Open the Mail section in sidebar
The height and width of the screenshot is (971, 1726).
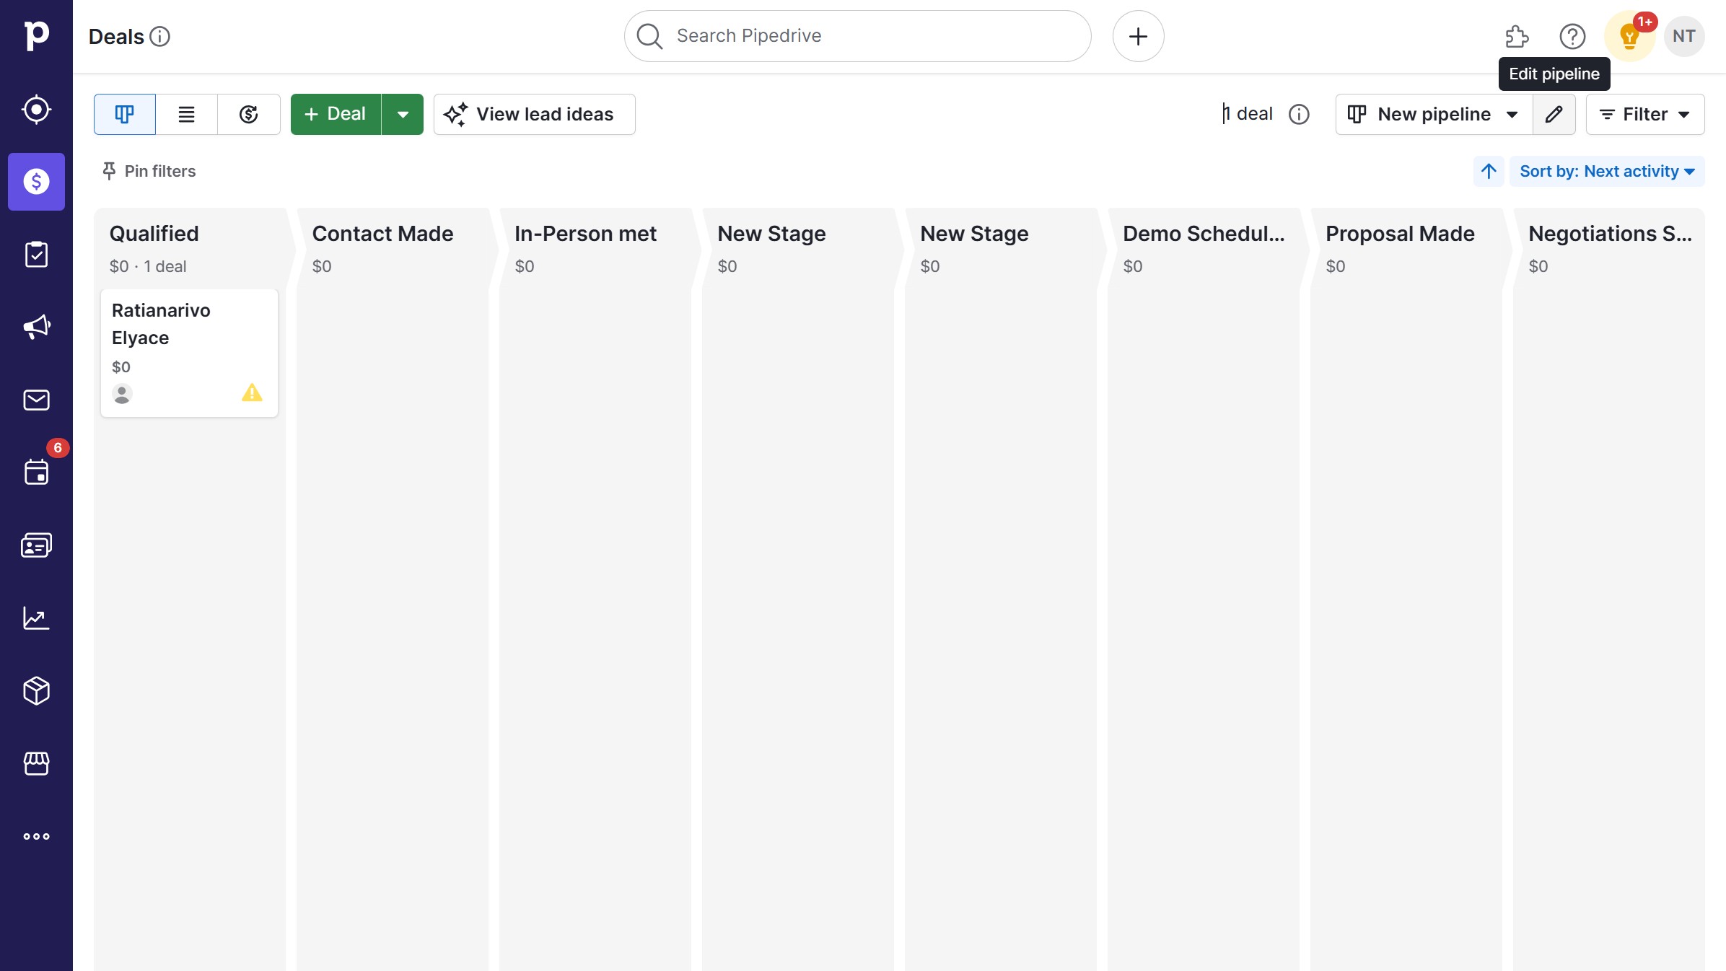(36, 400)
